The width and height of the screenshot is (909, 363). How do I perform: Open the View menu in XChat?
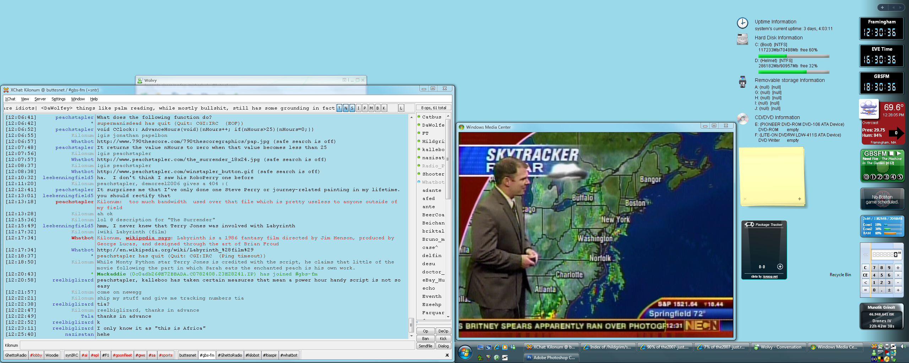point(25,99)
